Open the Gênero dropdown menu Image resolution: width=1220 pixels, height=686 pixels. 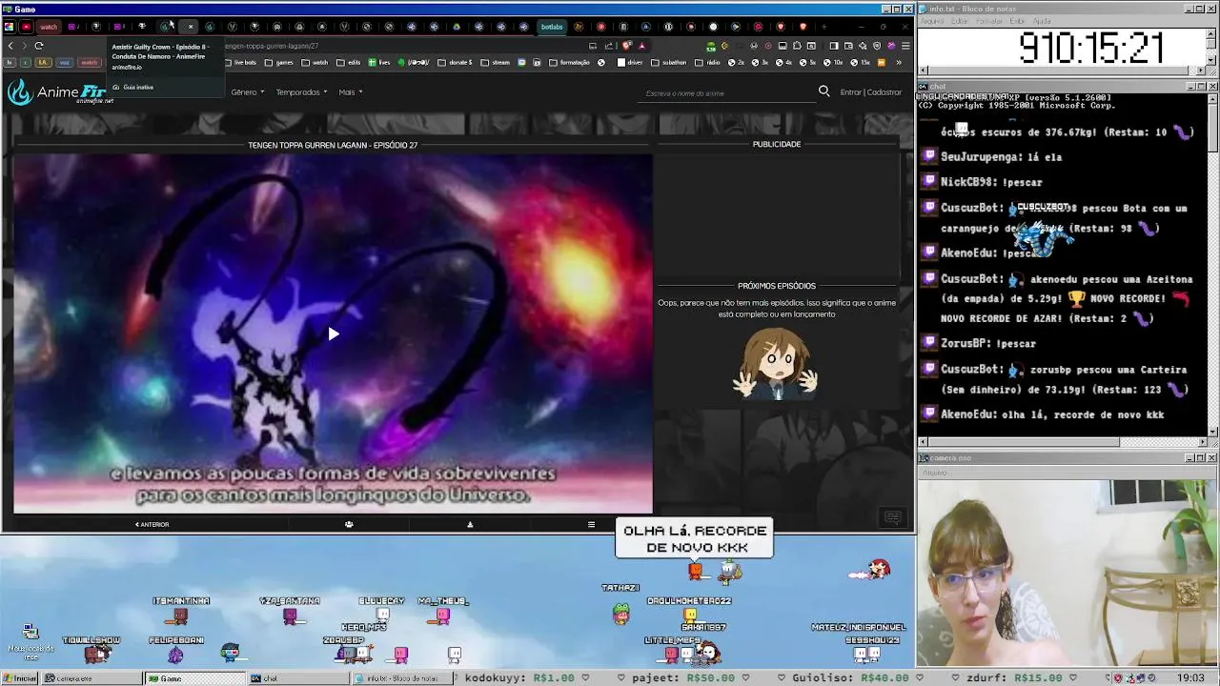[x=247, y=92]
